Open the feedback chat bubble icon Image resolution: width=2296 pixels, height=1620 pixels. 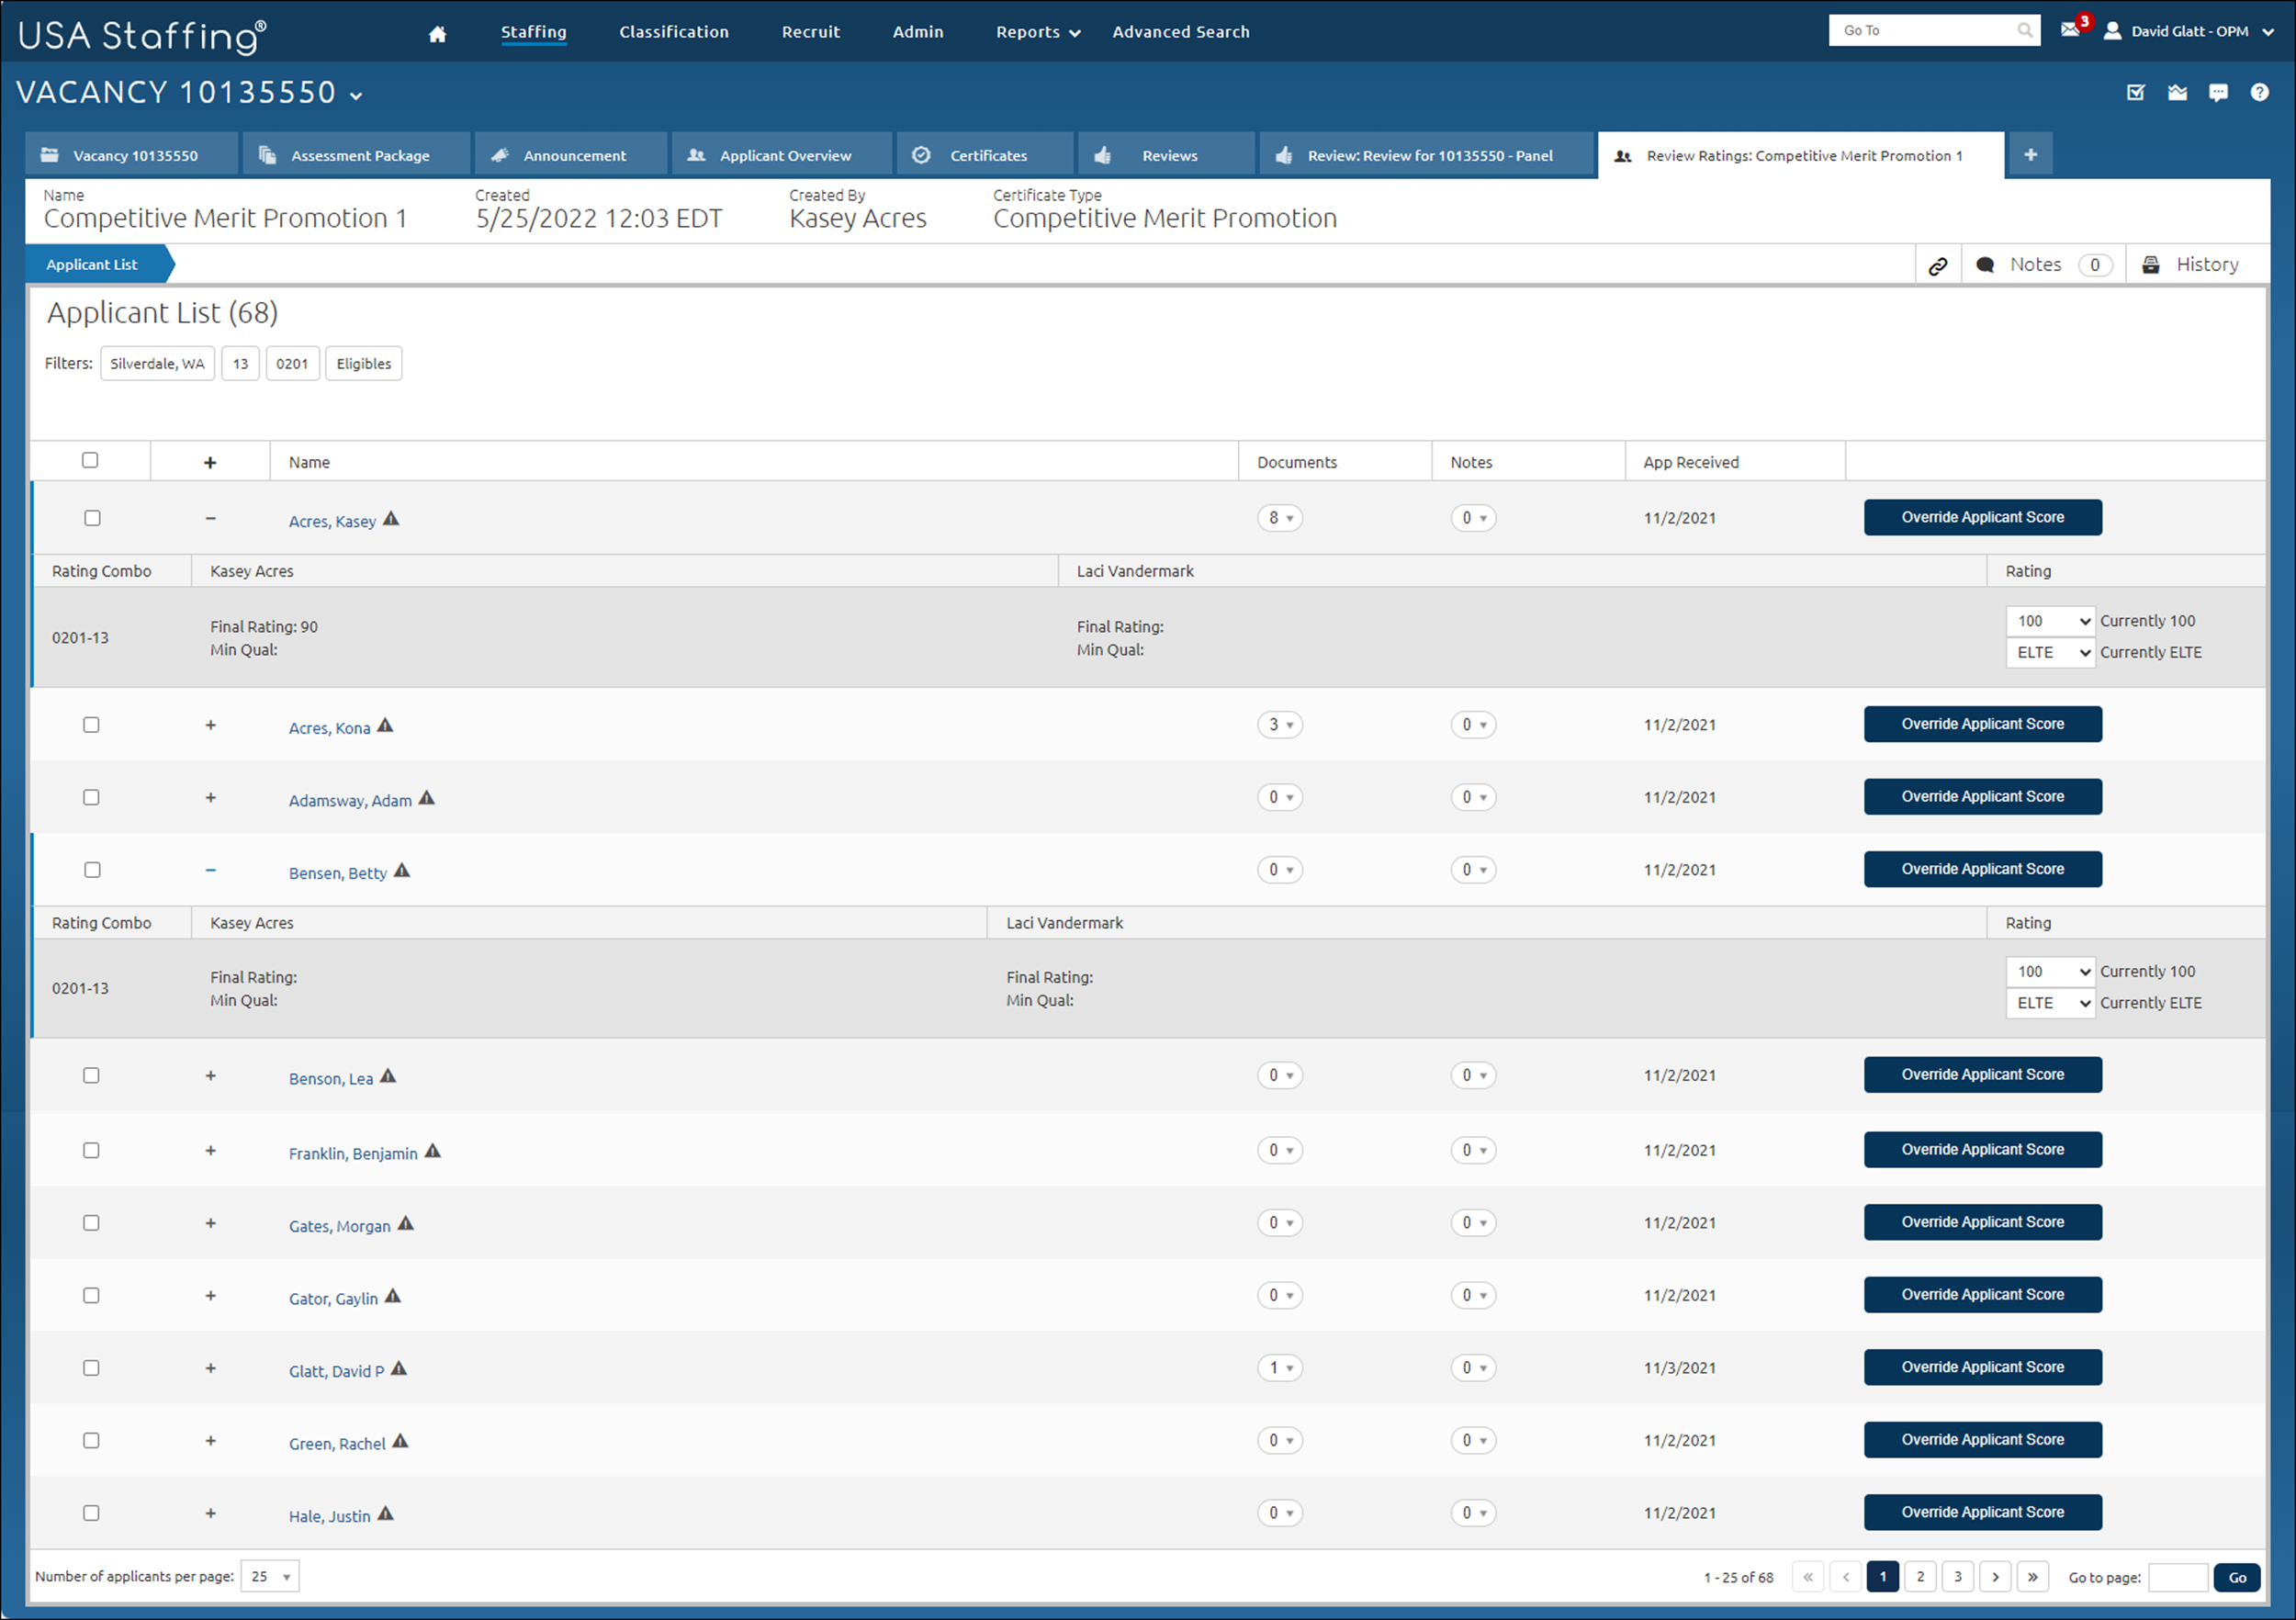(x=2217, y=92)
